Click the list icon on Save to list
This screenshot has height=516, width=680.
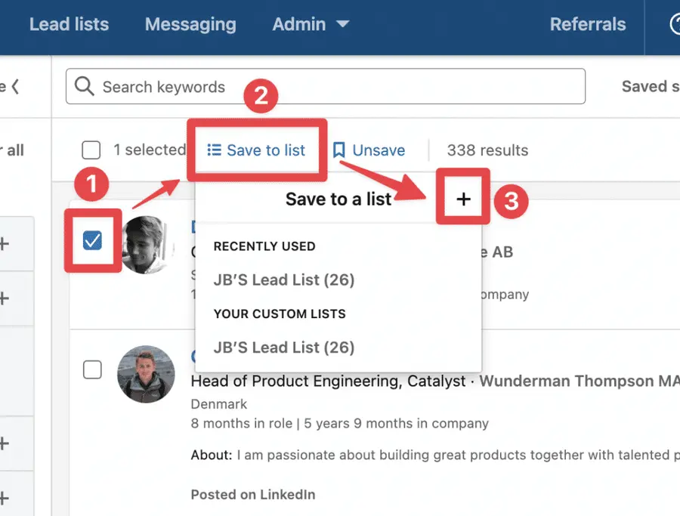coord(215,150)
